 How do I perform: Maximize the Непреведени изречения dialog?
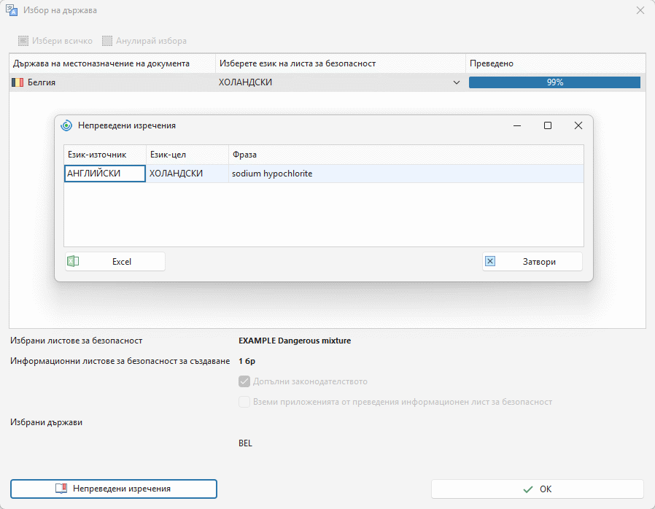click(548, 125)
